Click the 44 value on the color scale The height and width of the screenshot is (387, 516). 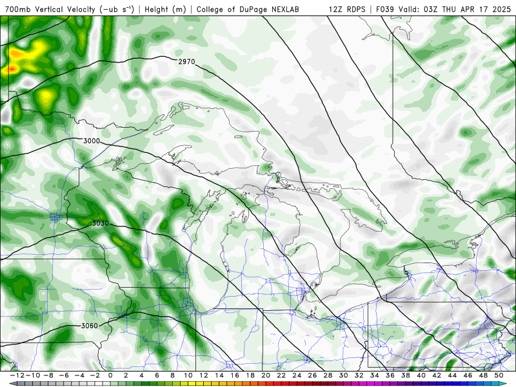pyautogui.click(x=452, y=375)
